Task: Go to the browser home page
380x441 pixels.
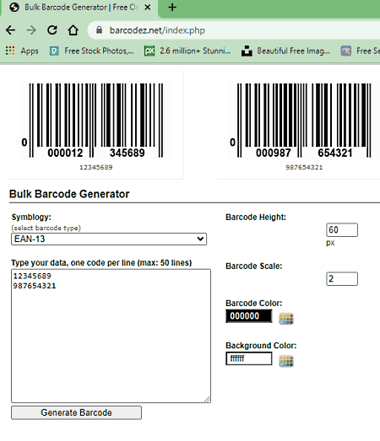Action: [x=73, y=30]
